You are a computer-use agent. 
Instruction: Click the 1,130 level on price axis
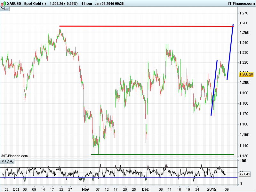point(244,156)
